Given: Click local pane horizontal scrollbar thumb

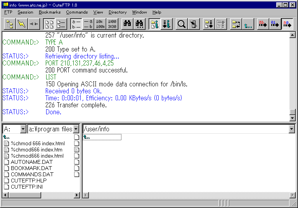Looking at the screenshot, I should 25,195.
